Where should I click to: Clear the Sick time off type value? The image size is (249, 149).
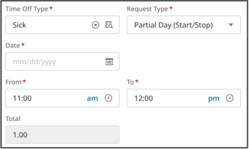pyautogui.click(x=95, y=25)
